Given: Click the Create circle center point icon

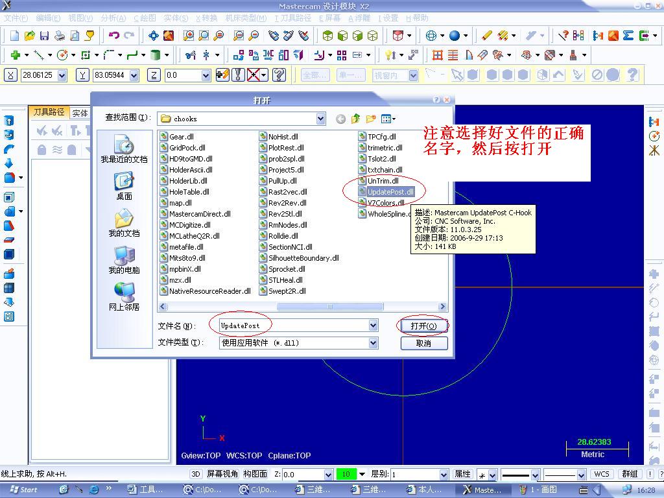Looking at the screenshot, I should [63, 55].
